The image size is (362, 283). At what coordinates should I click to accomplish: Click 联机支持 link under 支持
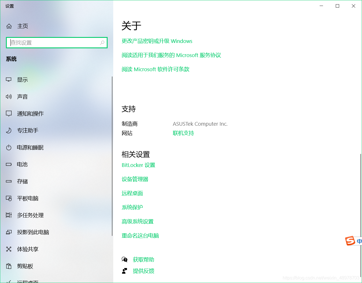point(183,133)
